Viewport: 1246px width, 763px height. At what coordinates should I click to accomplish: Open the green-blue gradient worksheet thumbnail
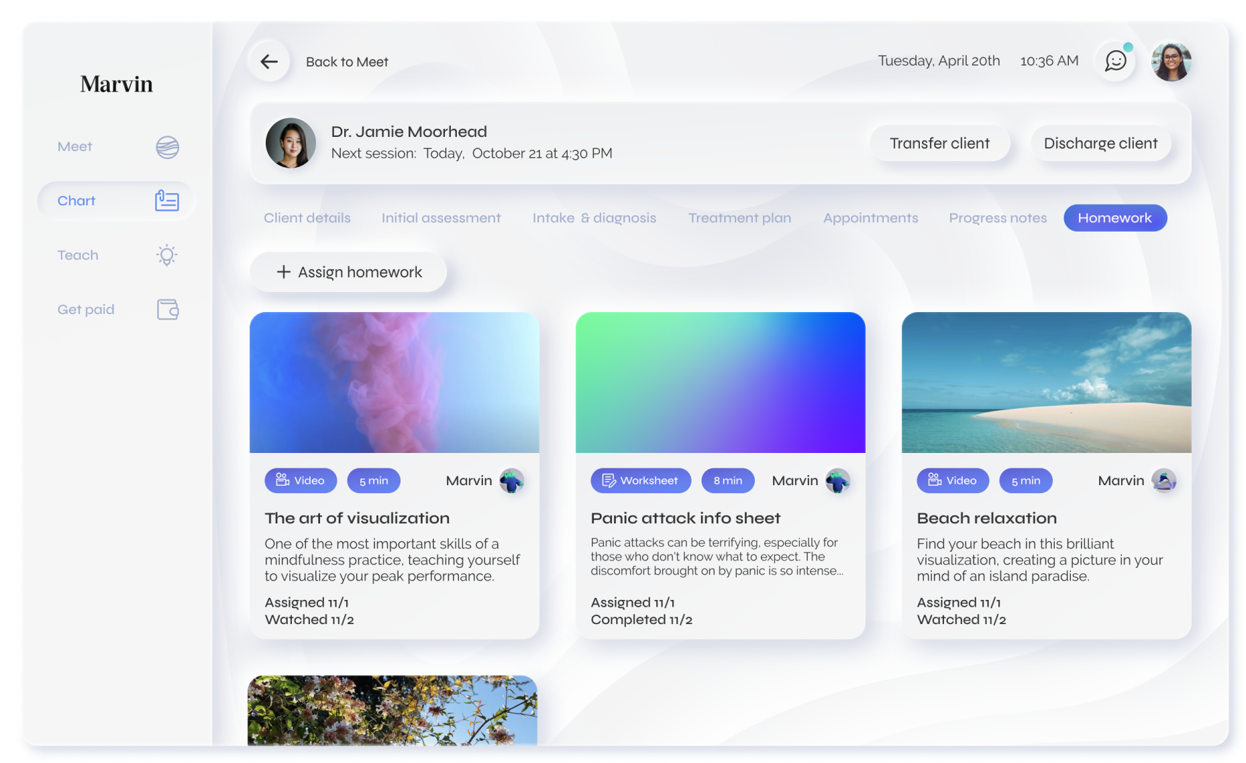click(x=721, y=383)
